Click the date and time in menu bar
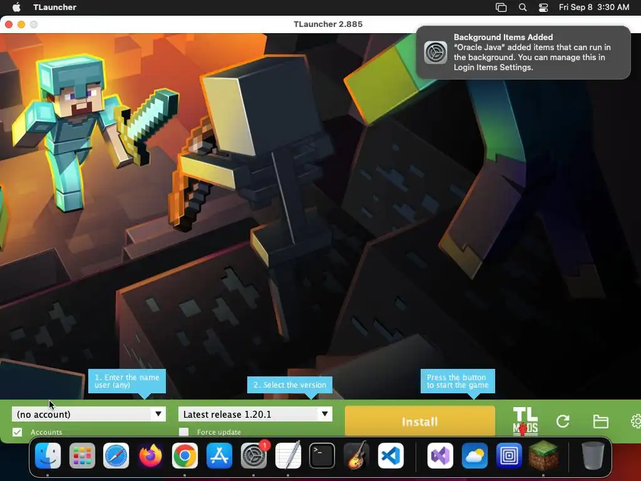The width and height of the screenshot is (641, 481). [594, 7]
